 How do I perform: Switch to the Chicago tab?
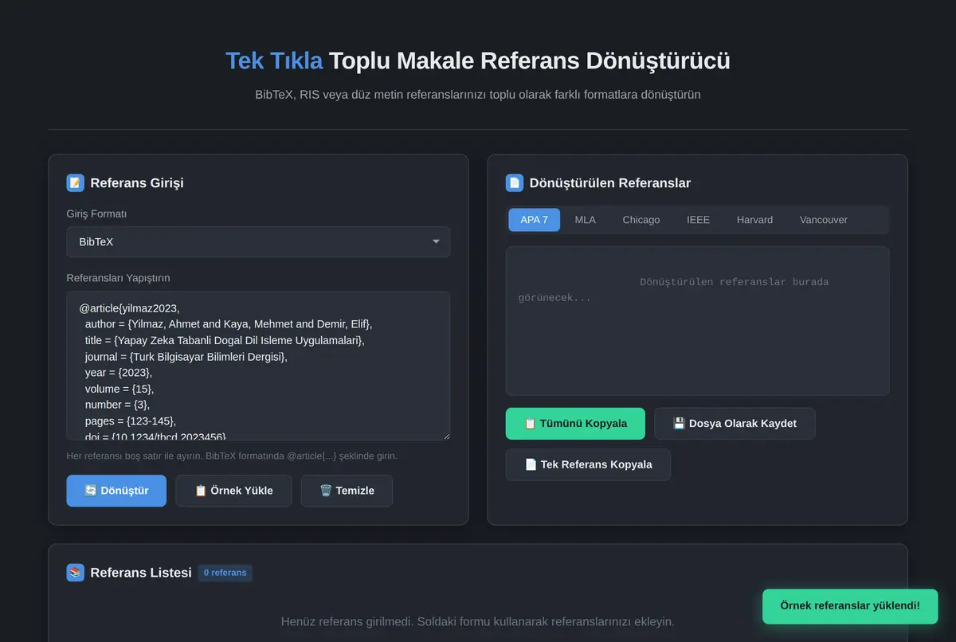pos(641,220)
